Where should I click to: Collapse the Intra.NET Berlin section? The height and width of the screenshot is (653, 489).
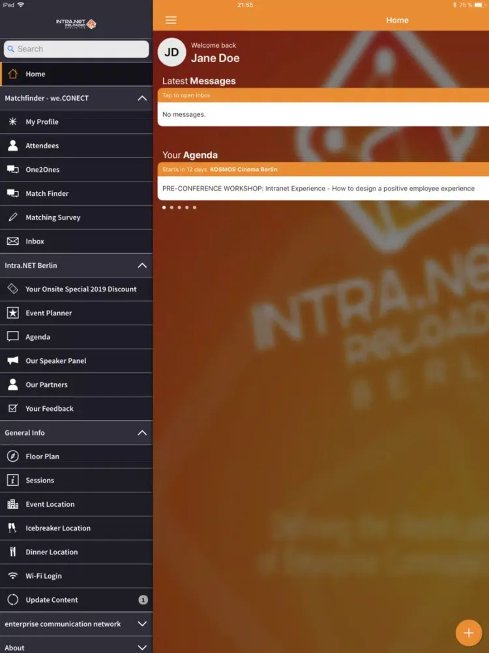tap(142, 265)
